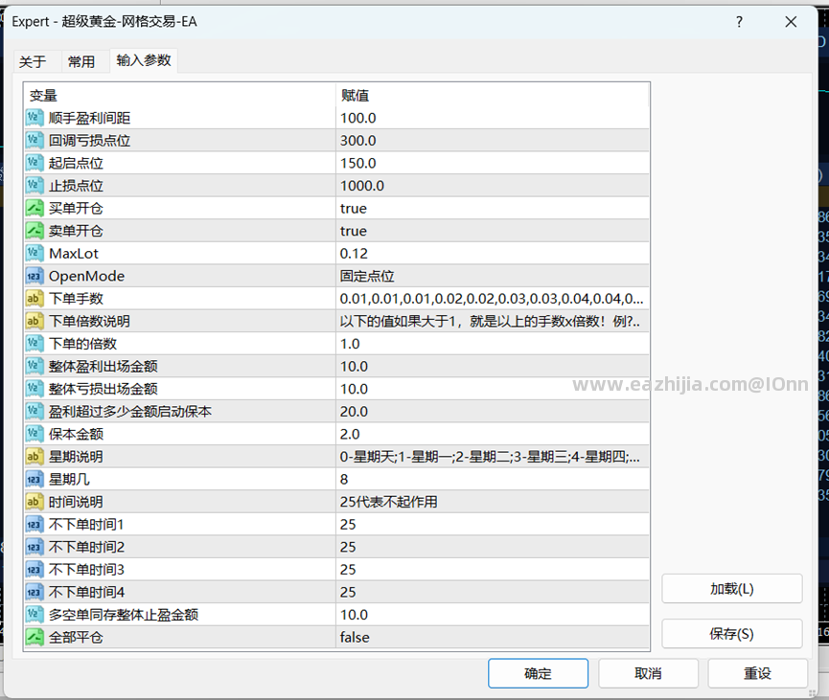Screen dimensions: 829x700
Task: Select the icon next to 起启点位
Action: tap(35, 163)
